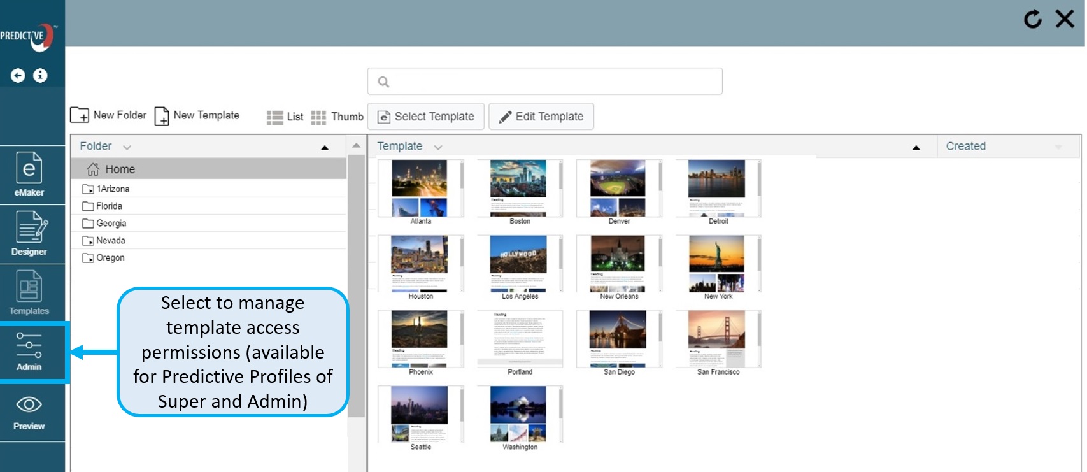
Task: Click the back arrow icon
Action: 18,76
